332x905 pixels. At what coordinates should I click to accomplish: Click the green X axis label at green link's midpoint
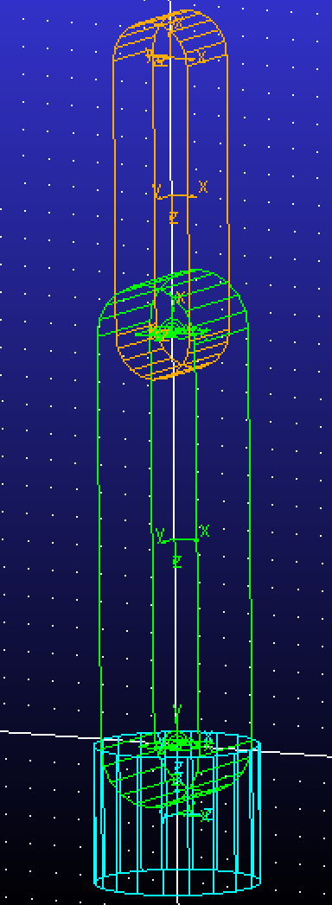(204, 531)
